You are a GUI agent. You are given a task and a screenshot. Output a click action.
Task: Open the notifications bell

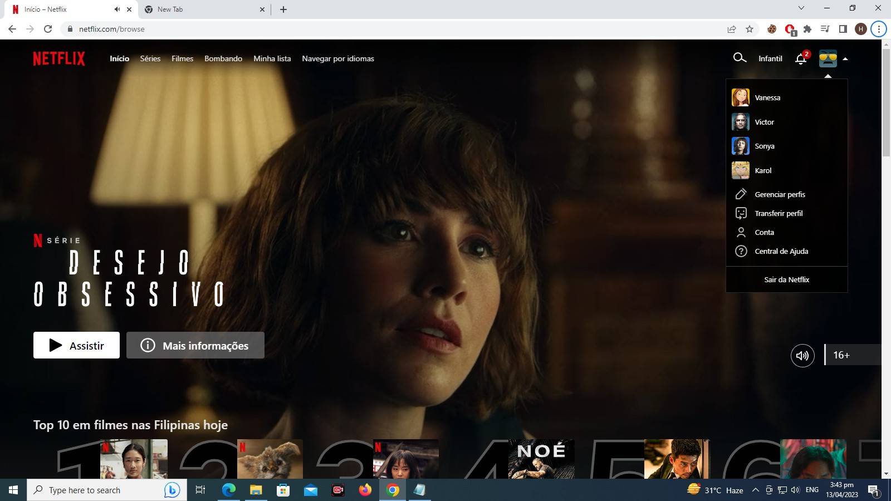801,58
